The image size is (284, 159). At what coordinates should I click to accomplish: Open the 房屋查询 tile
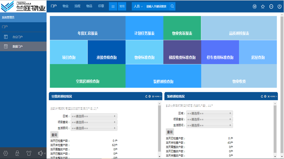click(x=258, y=52)
